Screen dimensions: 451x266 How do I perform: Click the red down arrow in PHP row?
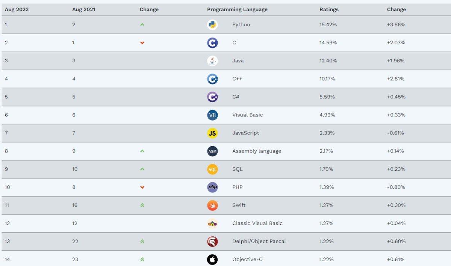[142, 187]
